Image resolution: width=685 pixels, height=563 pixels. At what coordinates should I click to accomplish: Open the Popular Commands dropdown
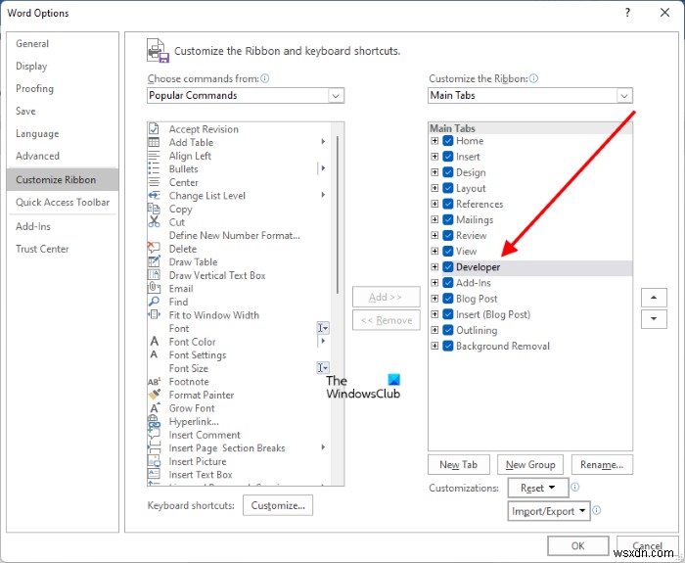click(x=336, y=95)
